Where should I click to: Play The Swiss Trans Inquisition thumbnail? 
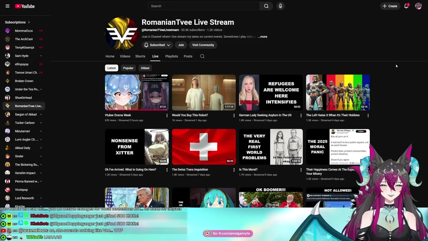204,147
